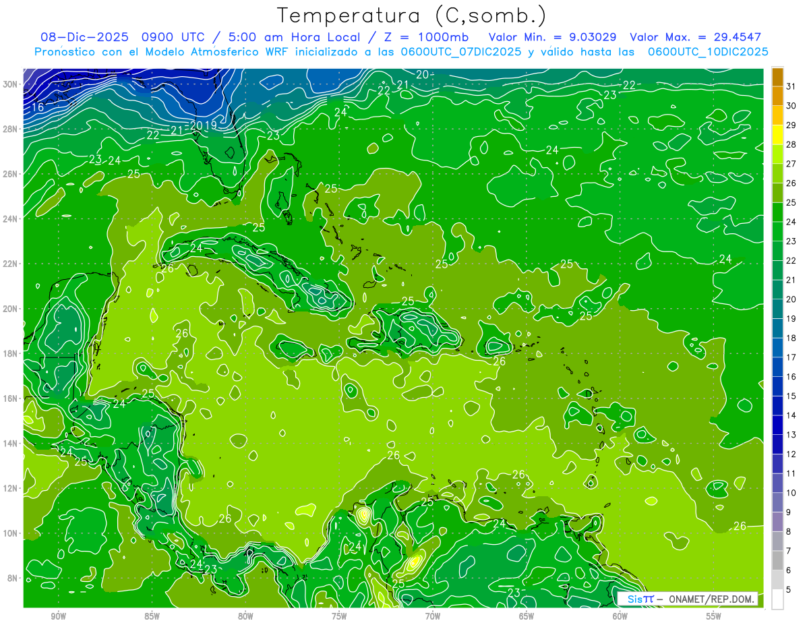Screen dimensions: 809x625
Task: Click color scale number 29
Action: click(791, 125)
